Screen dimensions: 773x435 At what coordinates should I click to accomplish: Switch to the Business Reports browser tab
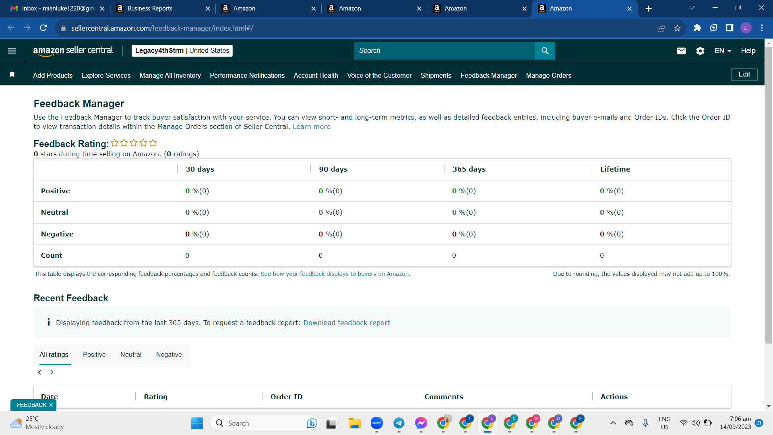163,8
